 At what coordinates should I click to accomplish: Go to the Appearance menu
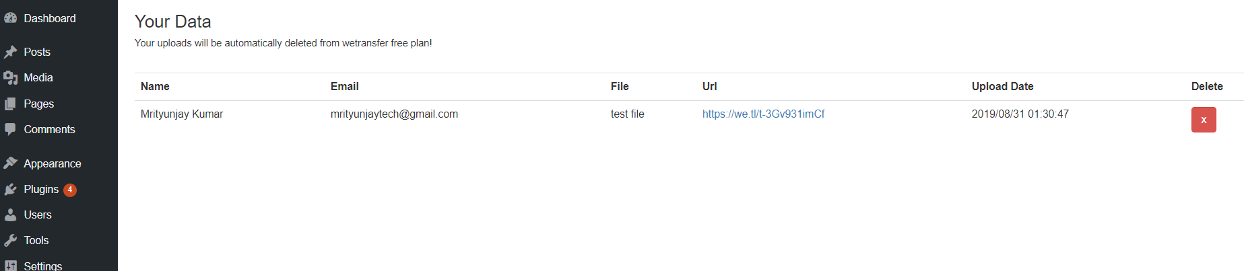tap(53, 164)
